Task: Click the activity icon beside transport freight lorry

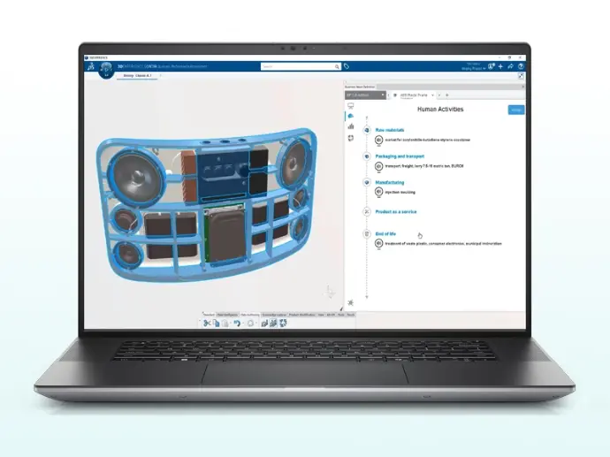Action: tap(378, 166)
